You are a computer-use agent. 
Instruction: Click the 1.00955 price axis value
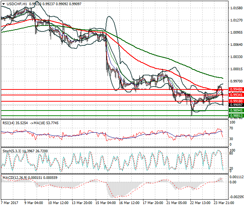click(236, 33)
